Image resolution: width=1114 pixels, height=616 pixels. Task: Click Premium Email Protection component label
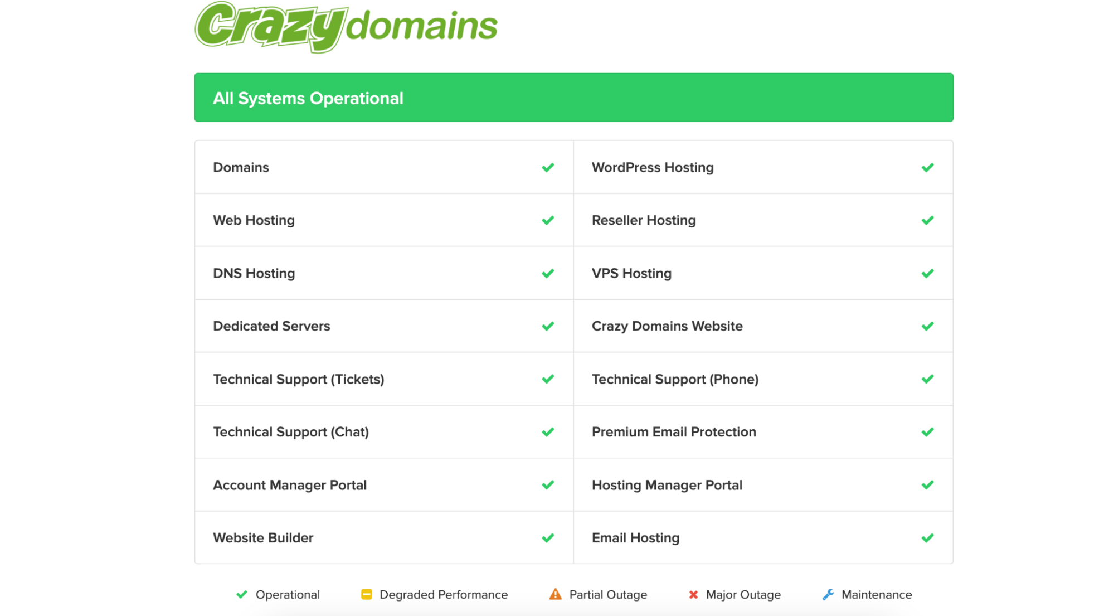(673, 432)
